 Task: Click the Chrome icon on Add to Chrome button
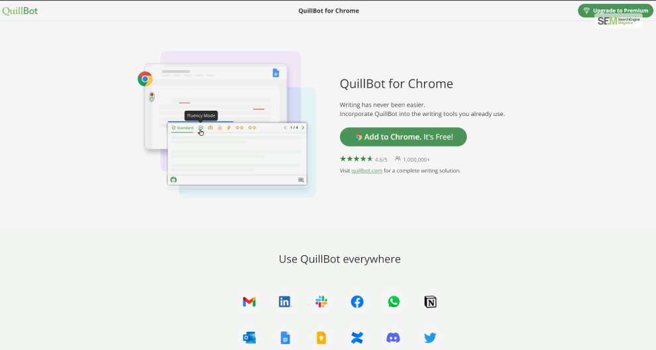click(x=358, y=137)
